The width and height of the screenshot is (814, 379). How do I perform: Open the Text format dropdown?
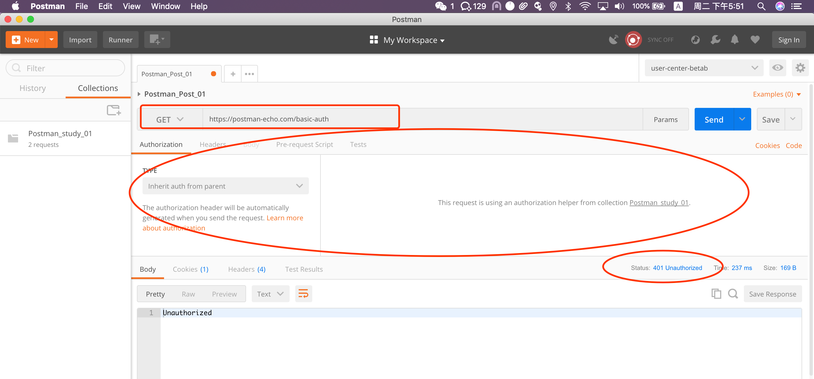pyautogui.click(x=270, y=294)
